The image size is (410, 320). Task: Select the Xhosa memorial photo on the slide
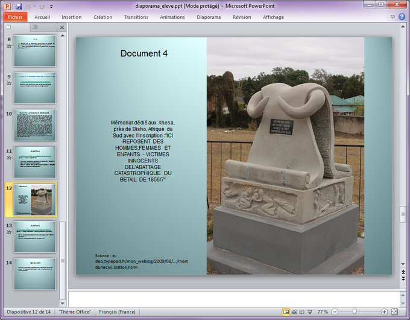point(286,156)
